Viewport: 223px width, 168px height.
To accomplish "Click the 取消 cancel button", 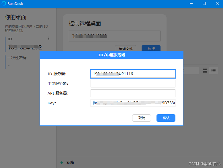I will pos(142,118).
